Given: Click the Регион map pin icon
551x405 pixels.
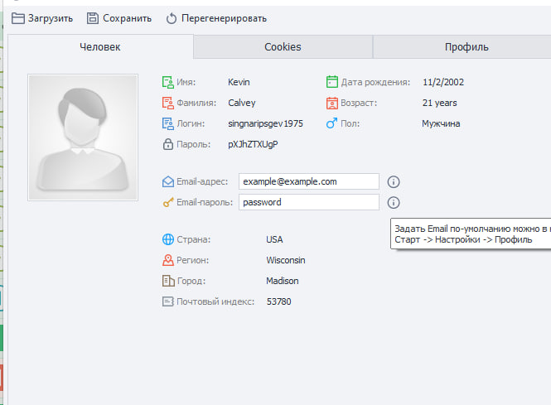Looking at the screenshot, I should pyautogui.click(x=168, y=260).
